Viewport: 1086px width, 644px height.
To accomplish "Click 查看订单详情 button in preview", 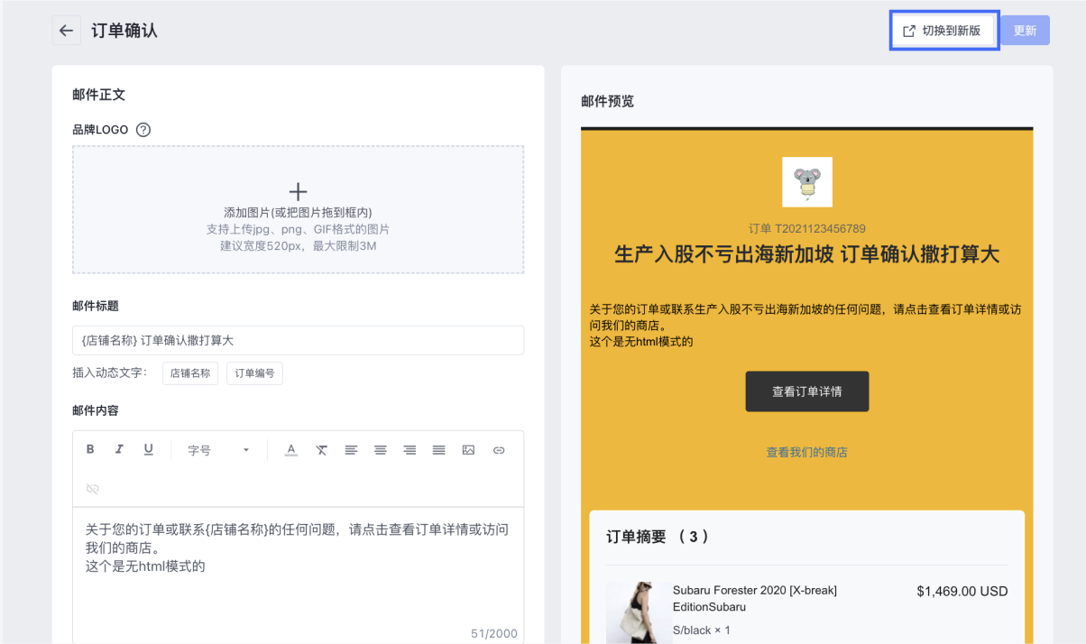I will [807, 391].
